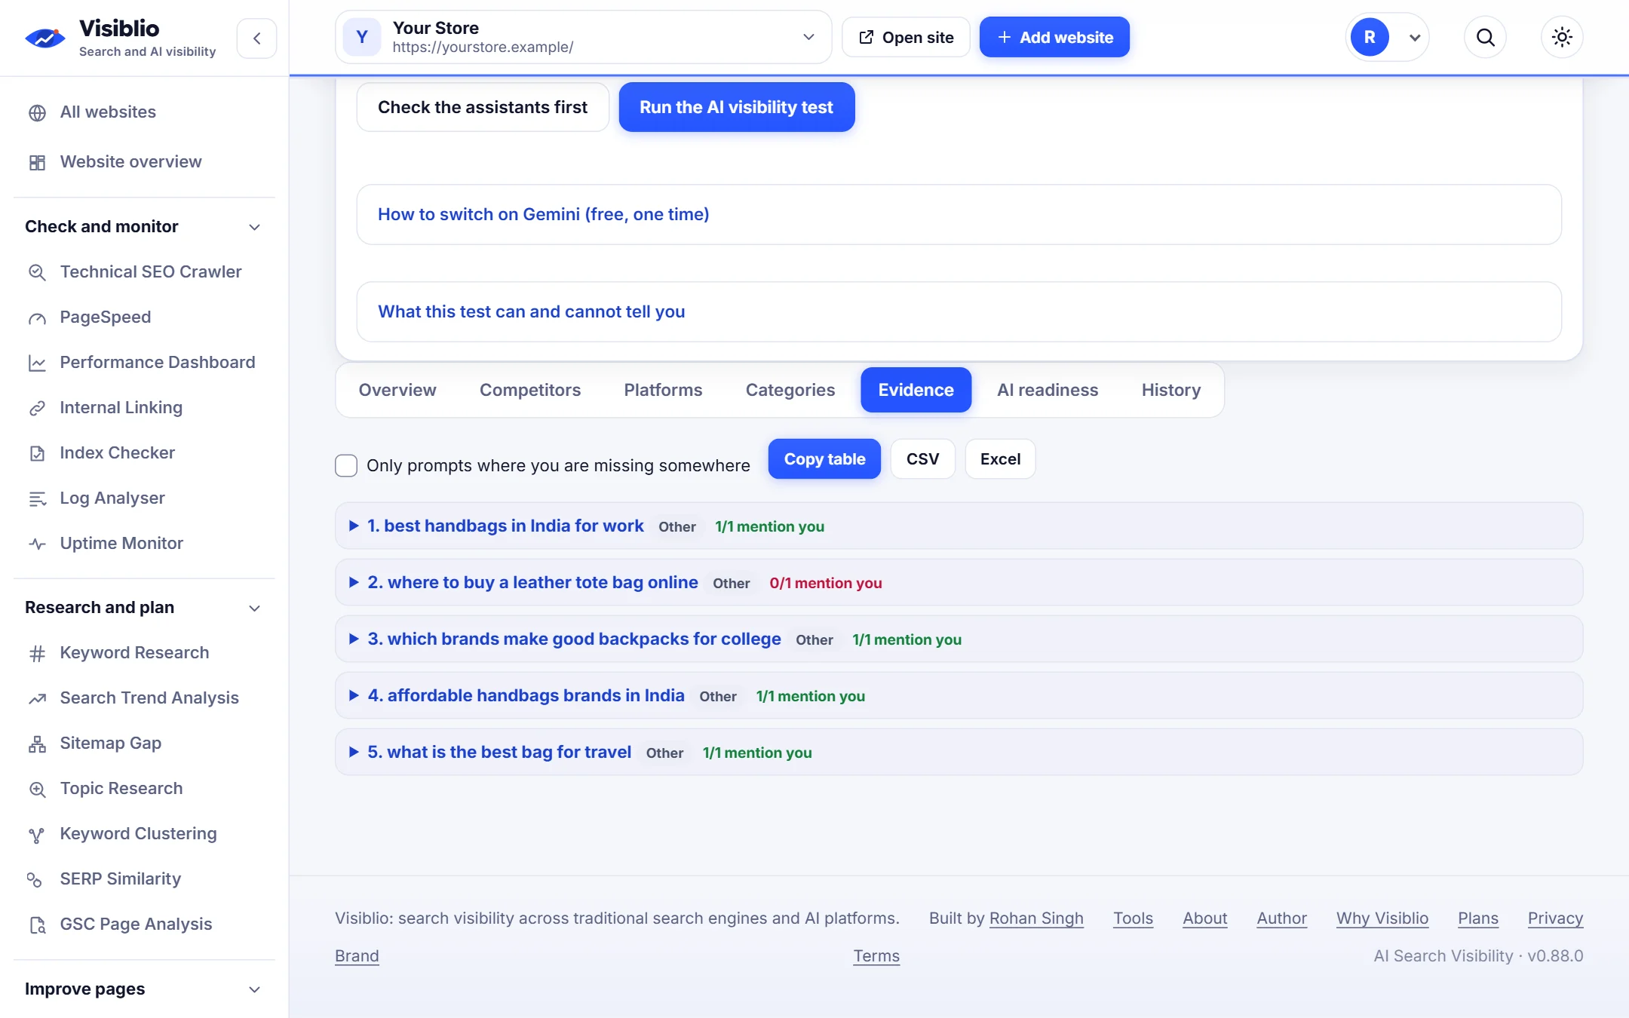The height and width of the screenshot is (1018, 1629).
Task: Open Topic Research tool
Action: [x=121, y=788]
